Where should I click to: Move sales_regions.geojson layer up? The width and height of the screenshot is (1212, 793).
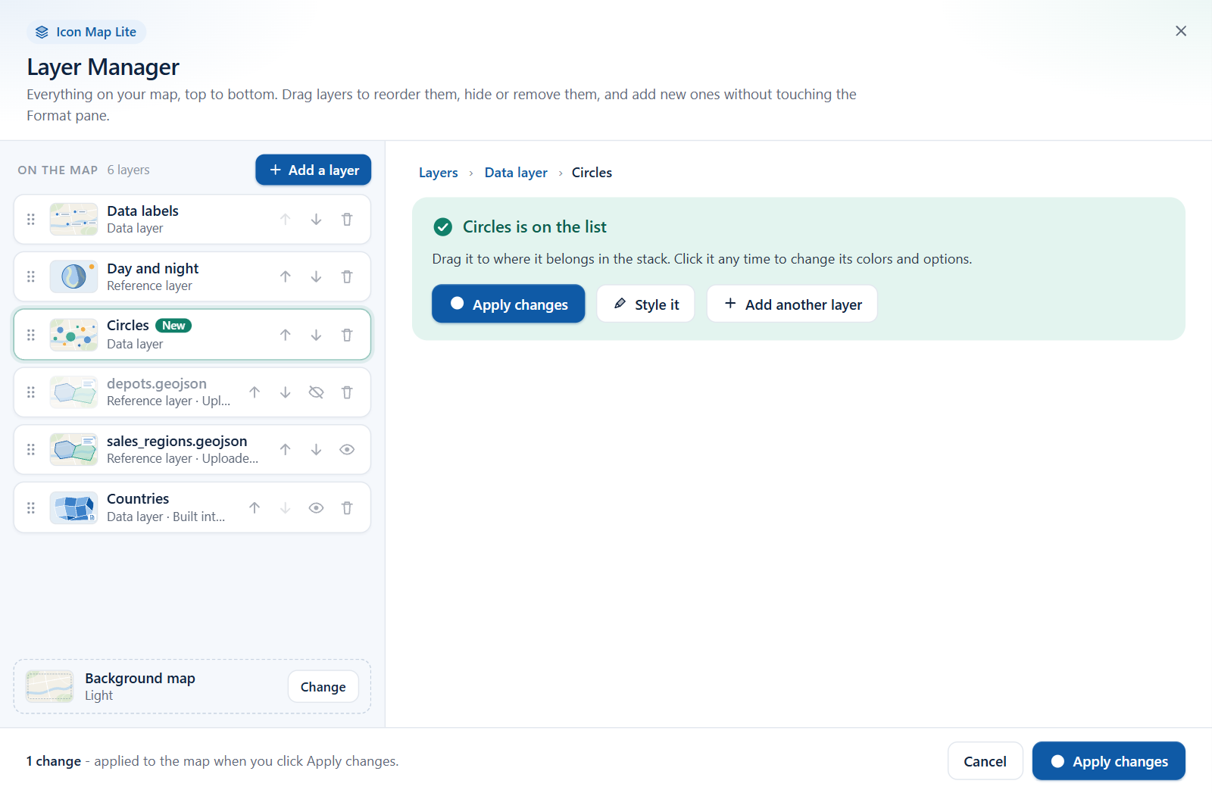click(x=286, y=450)
